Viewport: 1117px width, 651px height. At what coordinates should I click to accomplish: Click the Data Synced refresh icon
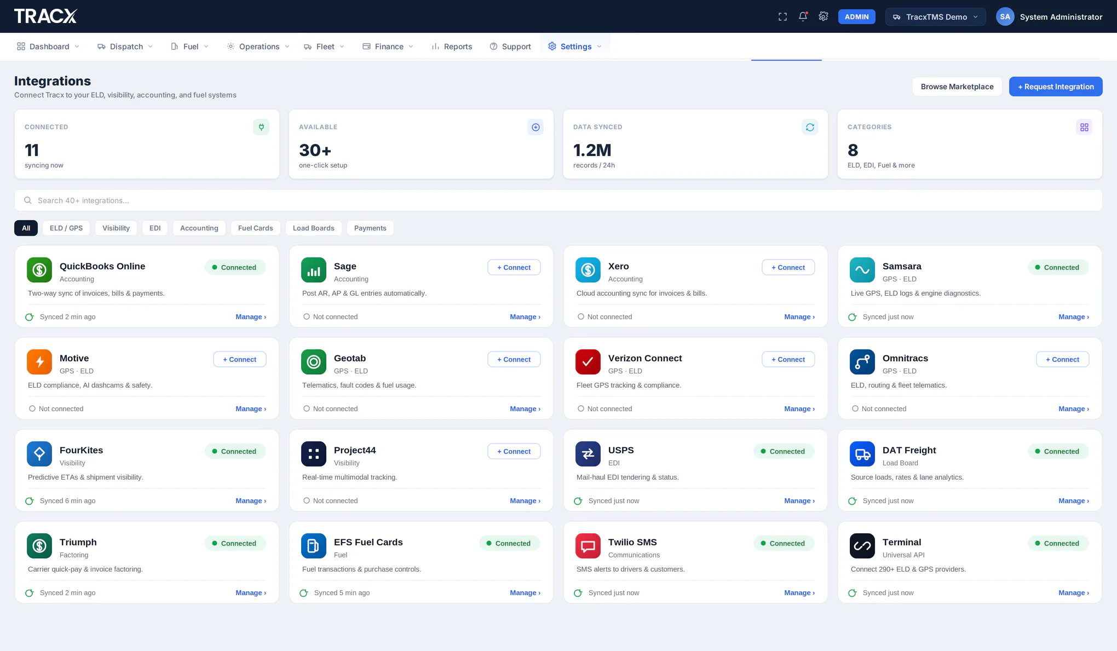tap(810, 127)
